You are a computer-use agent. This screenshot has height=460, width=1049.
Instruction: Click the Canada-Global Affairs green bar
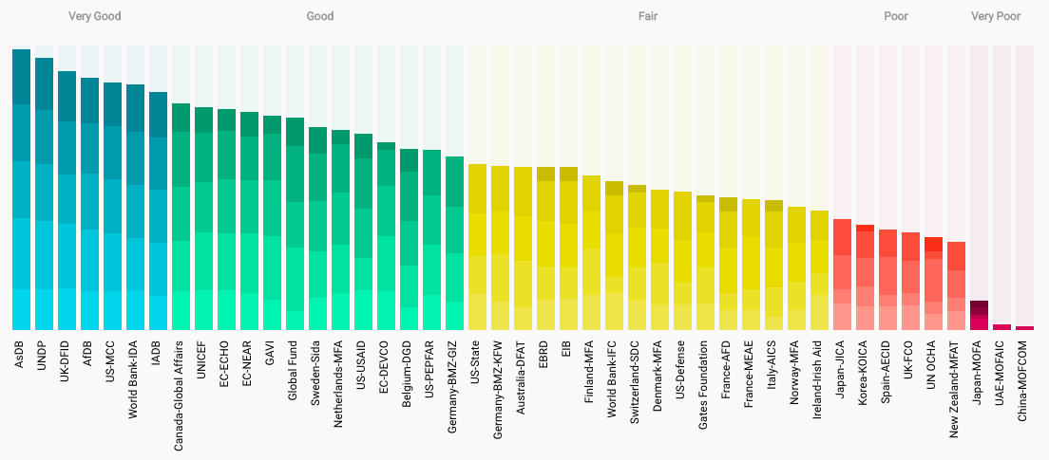tap(181, 216)
